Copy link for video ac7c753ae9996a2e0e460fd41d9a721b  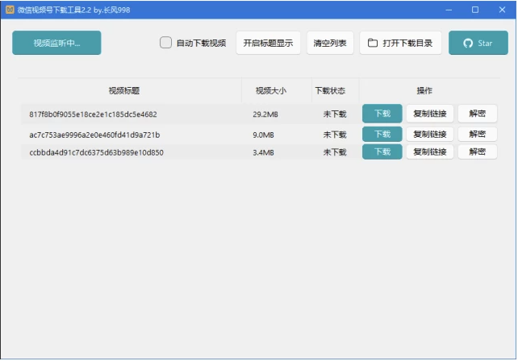[429, 134]
